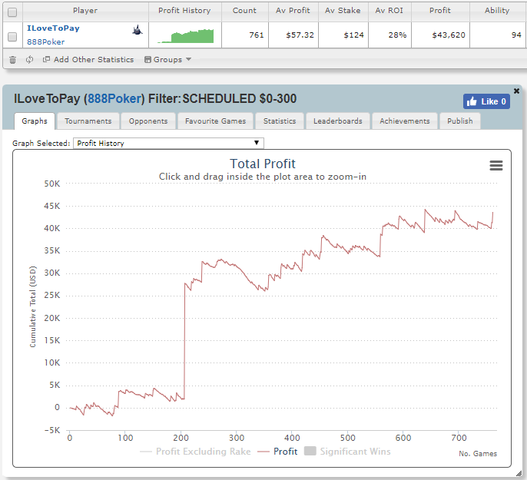The width and height of the screenshot is (527, 480).
Task: Toggle the Significant Wins legend item
Action: click(x=347, y=452)
